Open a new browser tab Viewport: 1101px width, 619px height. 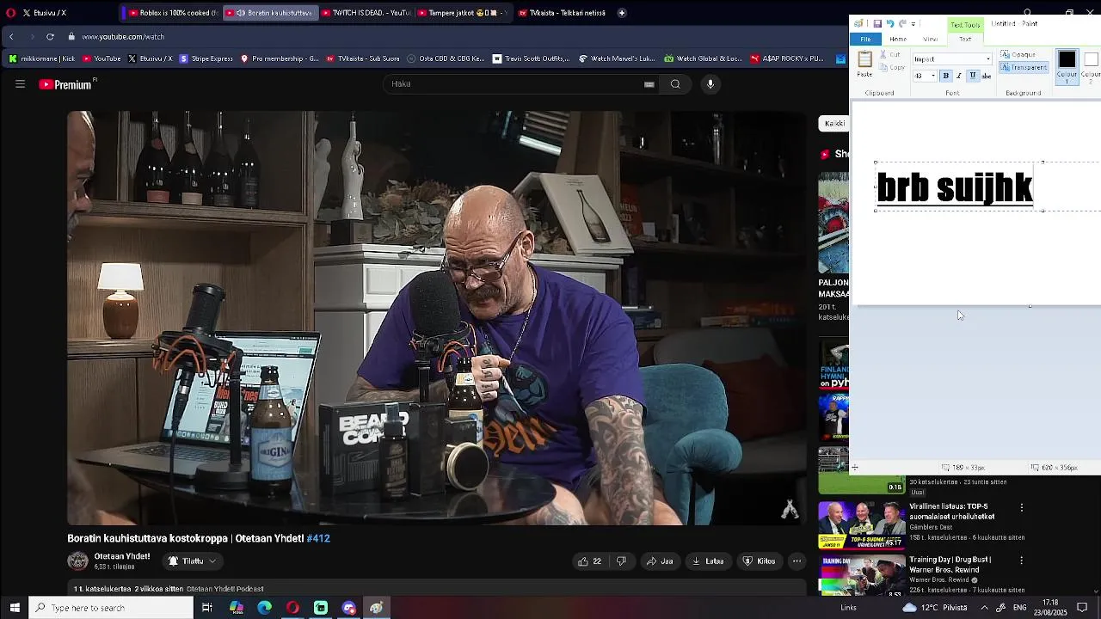(x=622, y=13)
